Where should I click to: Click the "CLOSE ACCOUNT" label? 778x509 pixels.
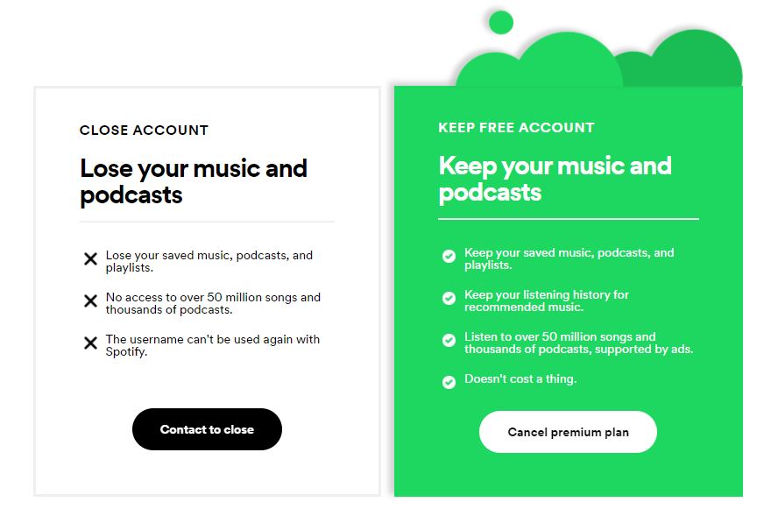click(144, 131)
